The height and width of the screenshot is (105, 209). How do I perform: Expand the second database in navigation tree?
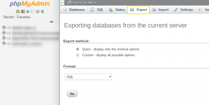pos(4,32)
